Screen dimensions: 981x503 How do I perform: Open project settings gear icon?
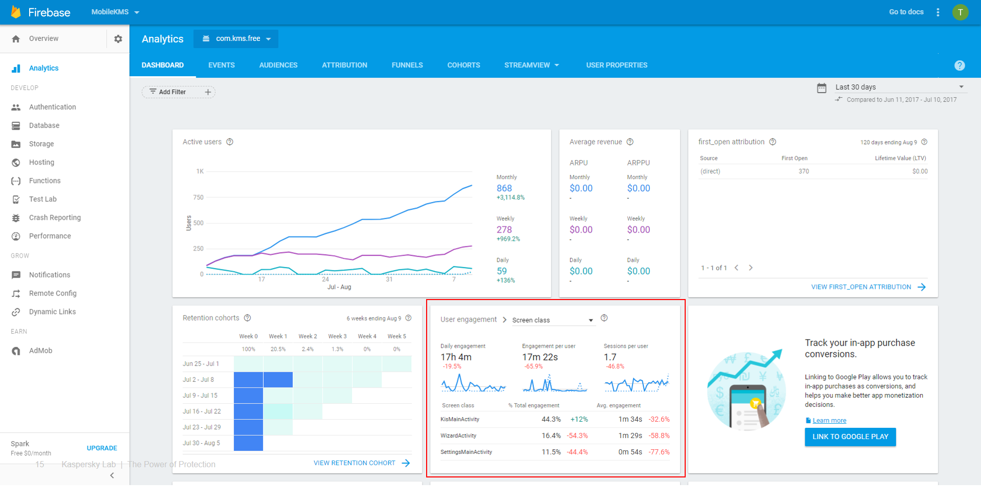pyautogui.click(x=118, y=39)
